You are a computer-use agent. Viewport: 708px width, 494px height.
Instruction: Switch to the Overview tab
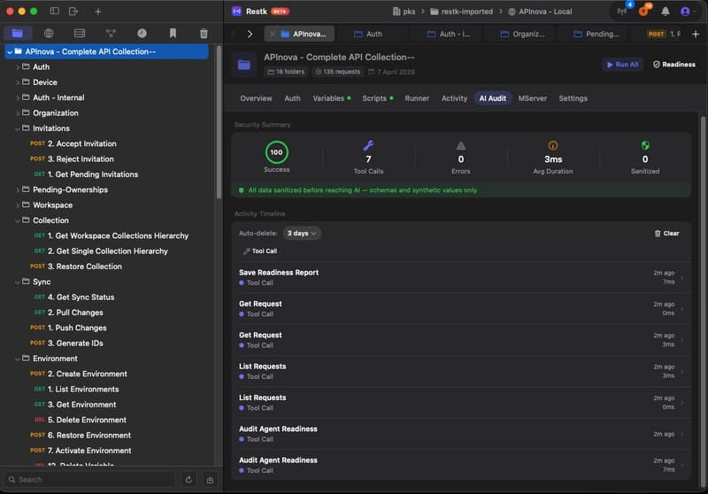pos(256,98)
